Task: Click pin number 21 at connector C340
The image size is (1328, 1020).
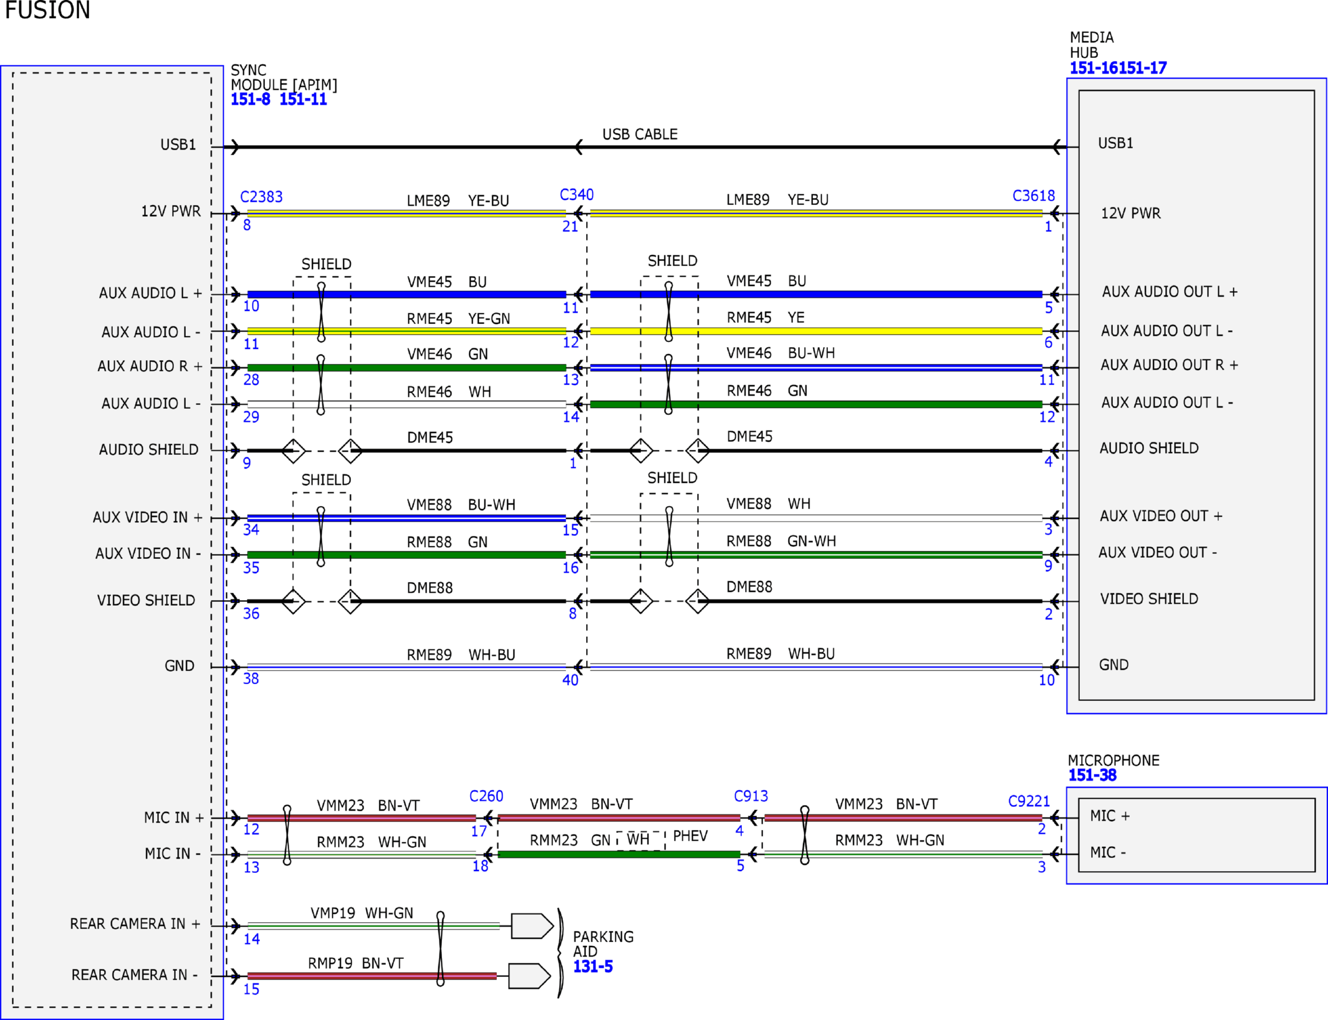Action: click(x=570, y=227)
